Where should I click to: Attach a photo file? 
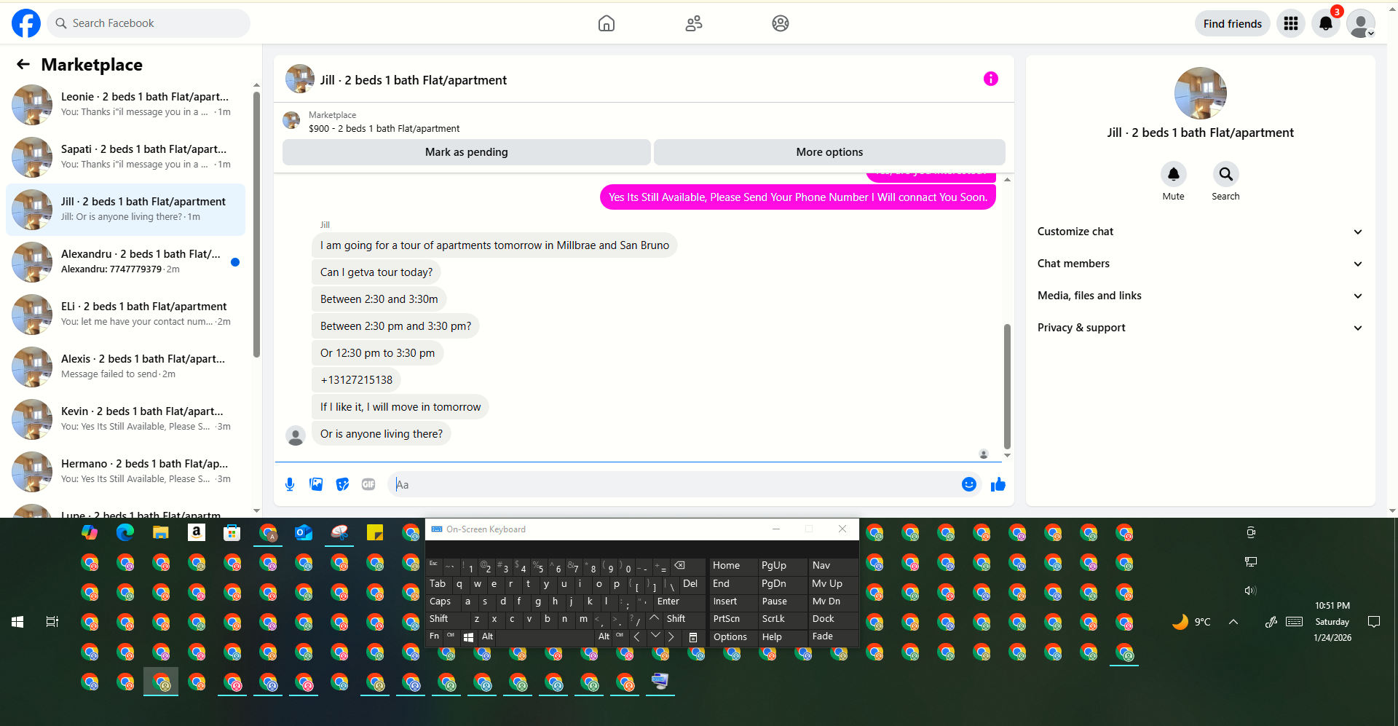tap(316, 484)
